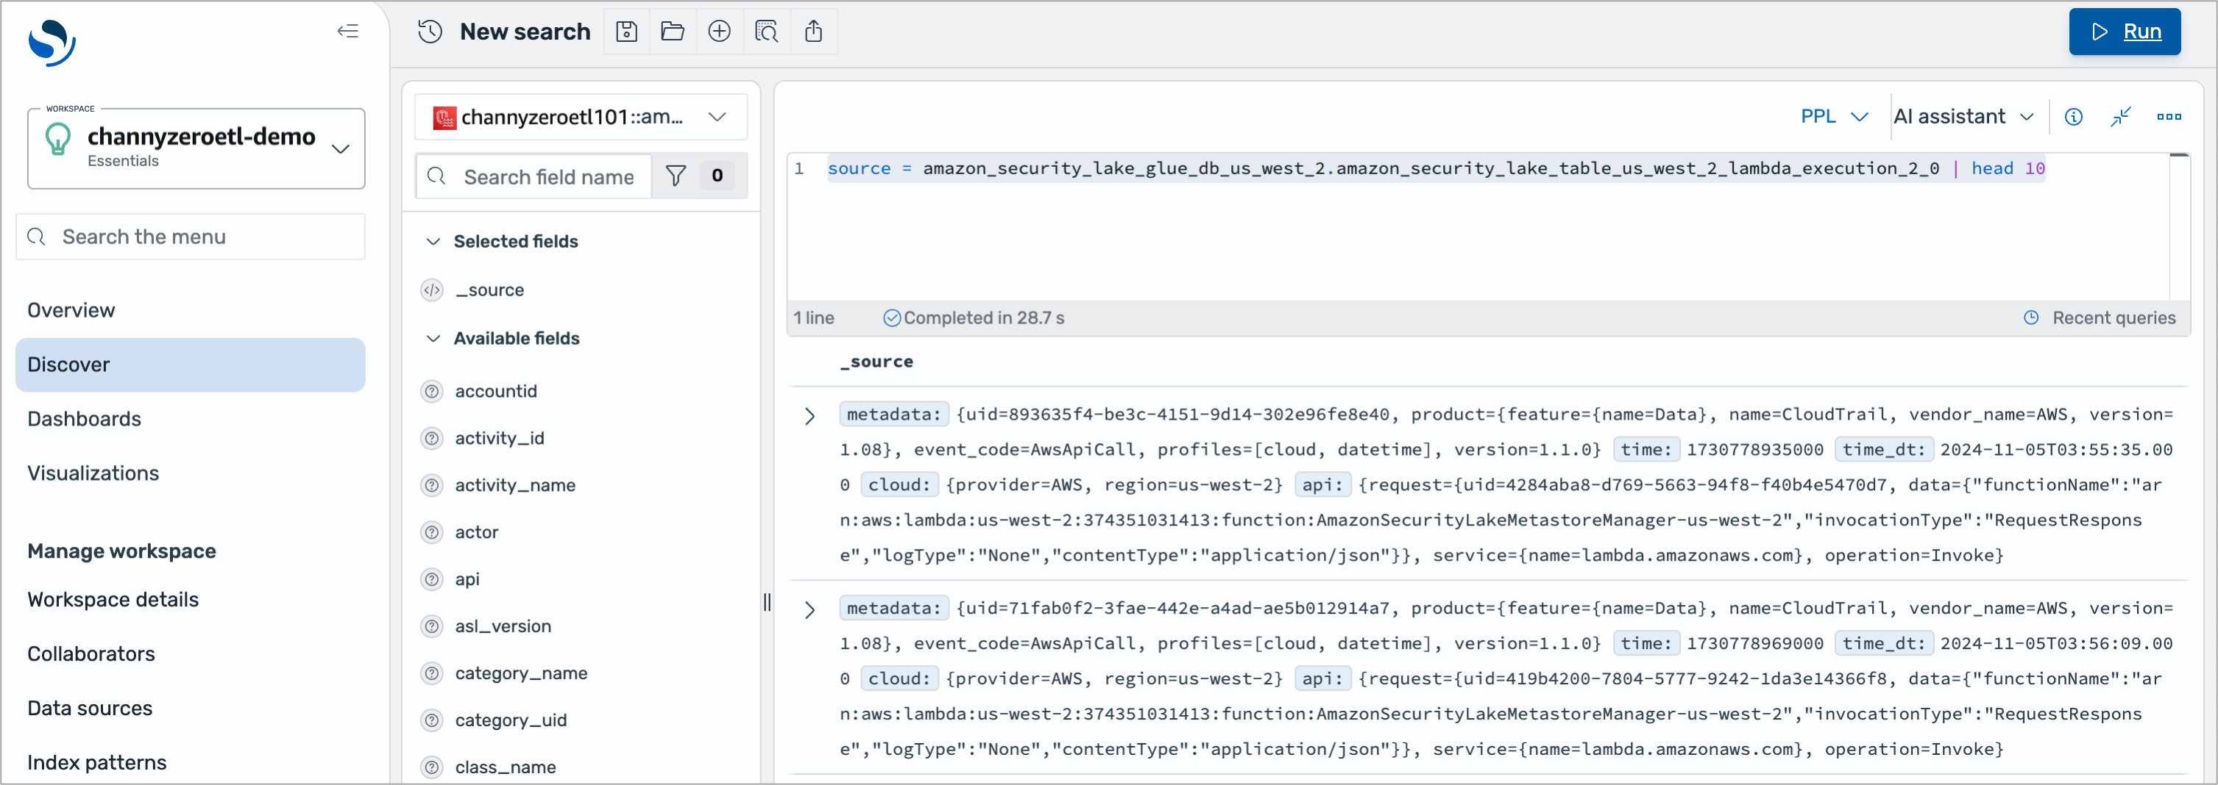Viewport: 2218px width, 785px height.
Task: Click the workspace lightbulb icon
Action: point(57,138)
